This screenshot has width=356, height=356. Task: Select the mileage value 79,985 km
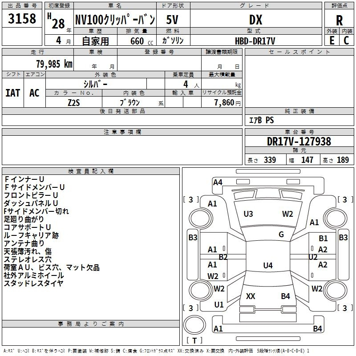point(54,64)
